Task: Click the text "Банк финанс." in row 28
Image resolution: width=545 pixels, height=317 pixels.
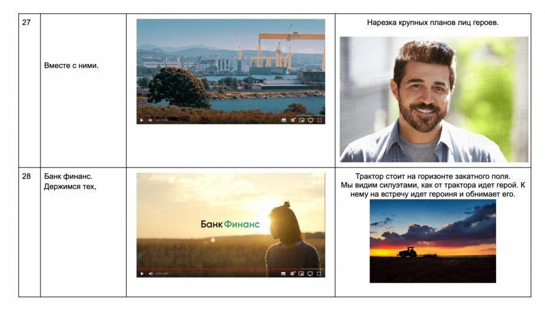Action: (68, 177)
